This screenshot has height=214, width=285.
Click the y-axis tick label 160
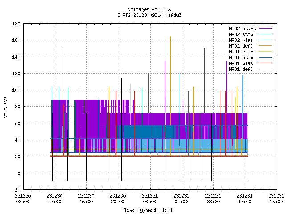point(16,40)
